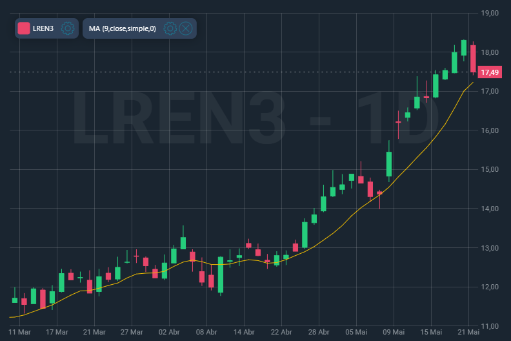Viewport: 511px width, 341px height.
Task: Click the 19,00 price axis label
Action: pos(490,13)
